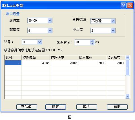Select the station number 1 row cell
This screenshot has width=135, height=120.
[13, 63]
